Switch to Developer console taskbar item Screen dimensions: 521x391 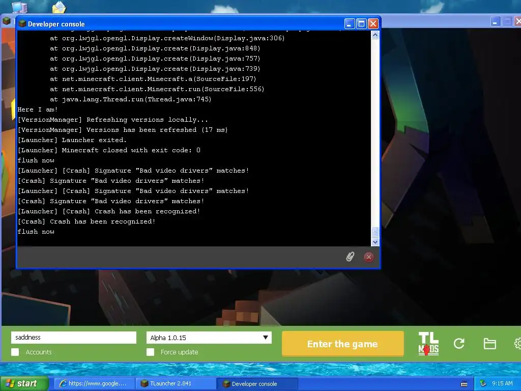(x=257, y=384)
